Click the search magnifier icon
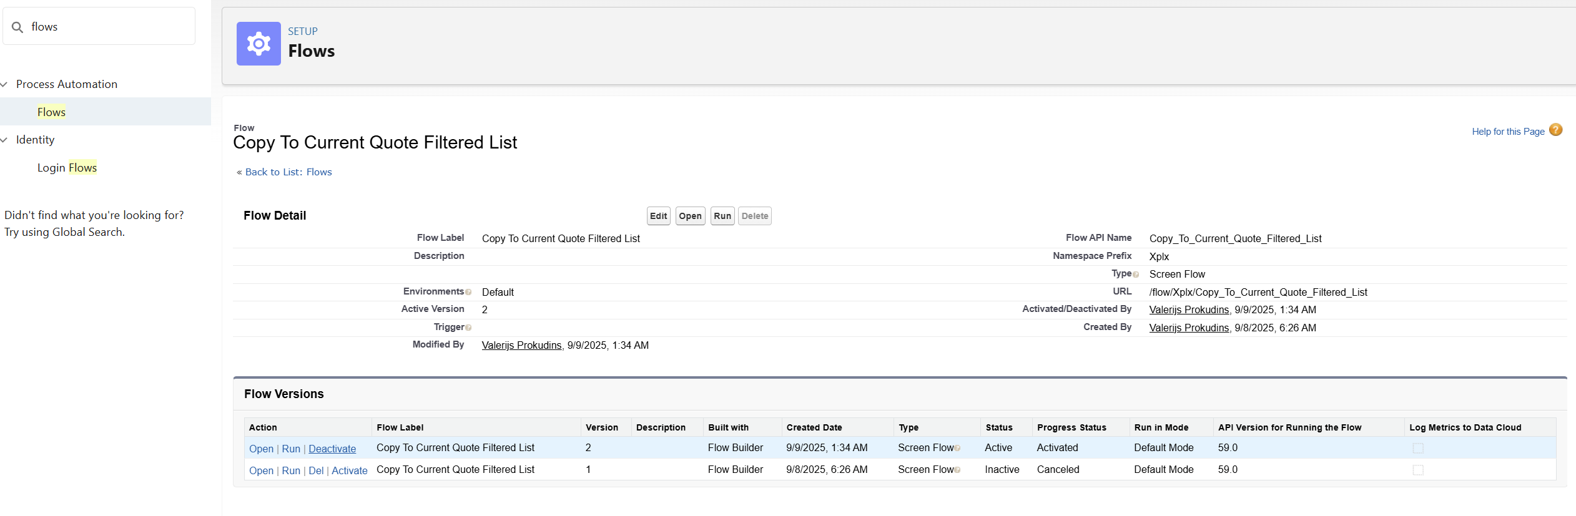Screen dimensions: 1576x516 click(x=17, y=27)
